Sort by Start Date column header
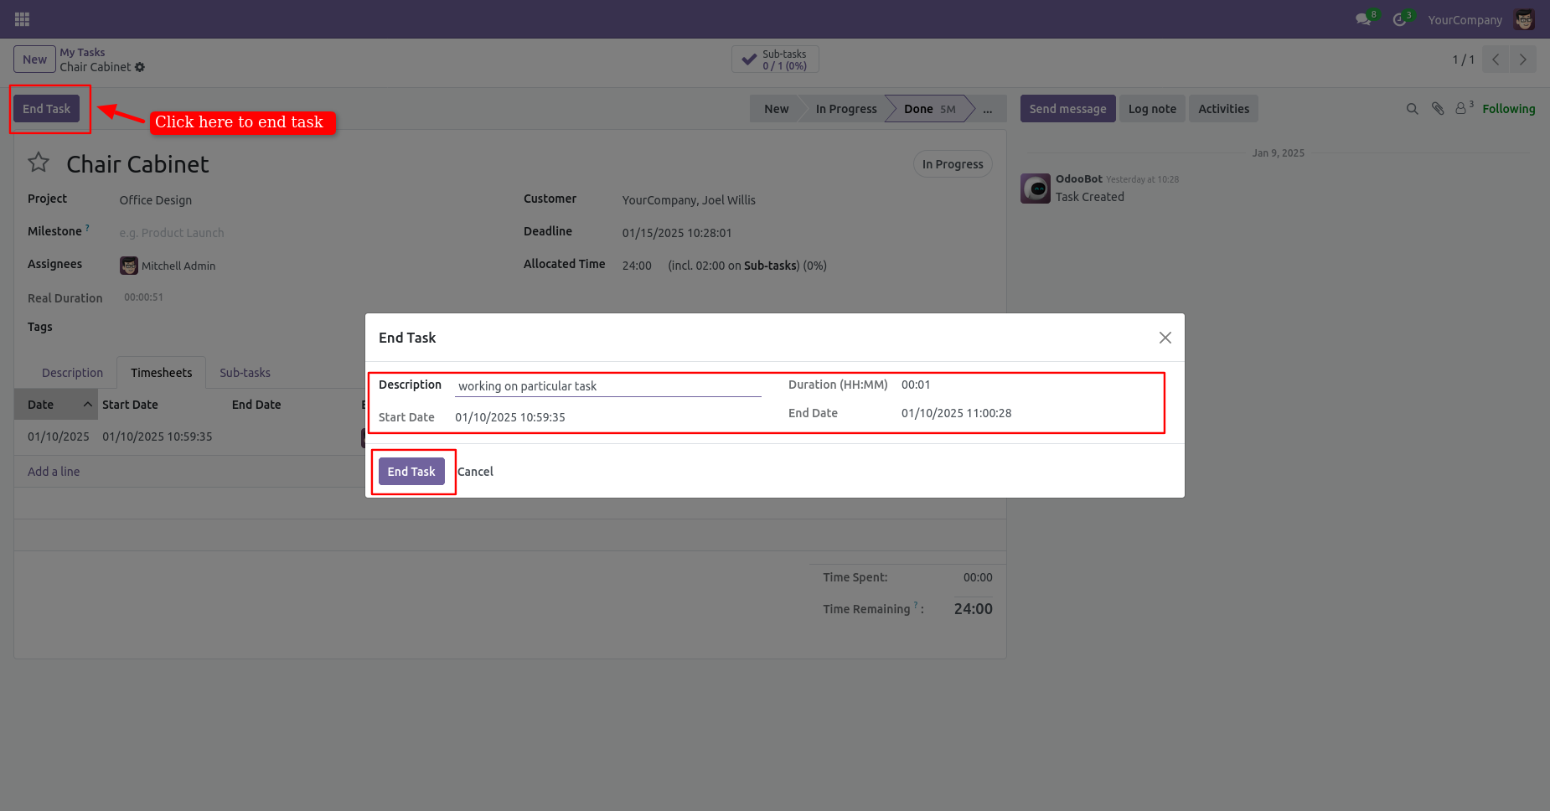1550x811 pixels. (x=130, y=405)
